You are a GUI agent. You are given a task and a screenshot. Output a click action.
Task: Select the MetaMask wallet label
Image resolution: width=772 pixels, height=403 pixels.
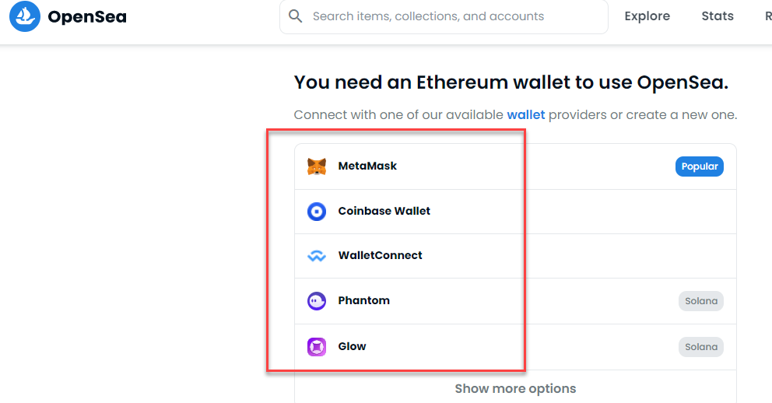pos(367,166)
